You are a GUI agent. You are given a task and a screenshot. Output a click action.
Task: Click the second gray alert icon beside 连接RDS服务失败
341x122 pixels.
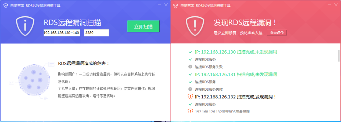tap(190, 89)
